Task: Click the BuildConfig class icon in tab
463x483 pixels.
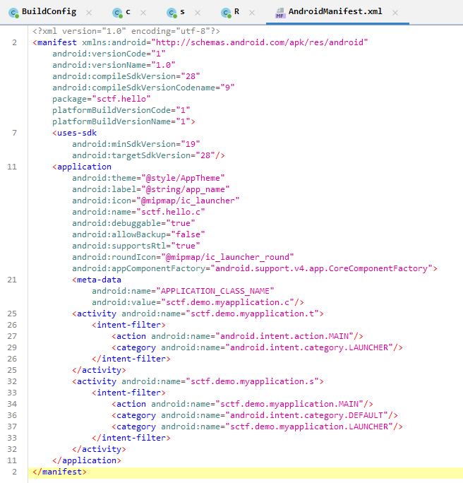Action: [13, 13]
